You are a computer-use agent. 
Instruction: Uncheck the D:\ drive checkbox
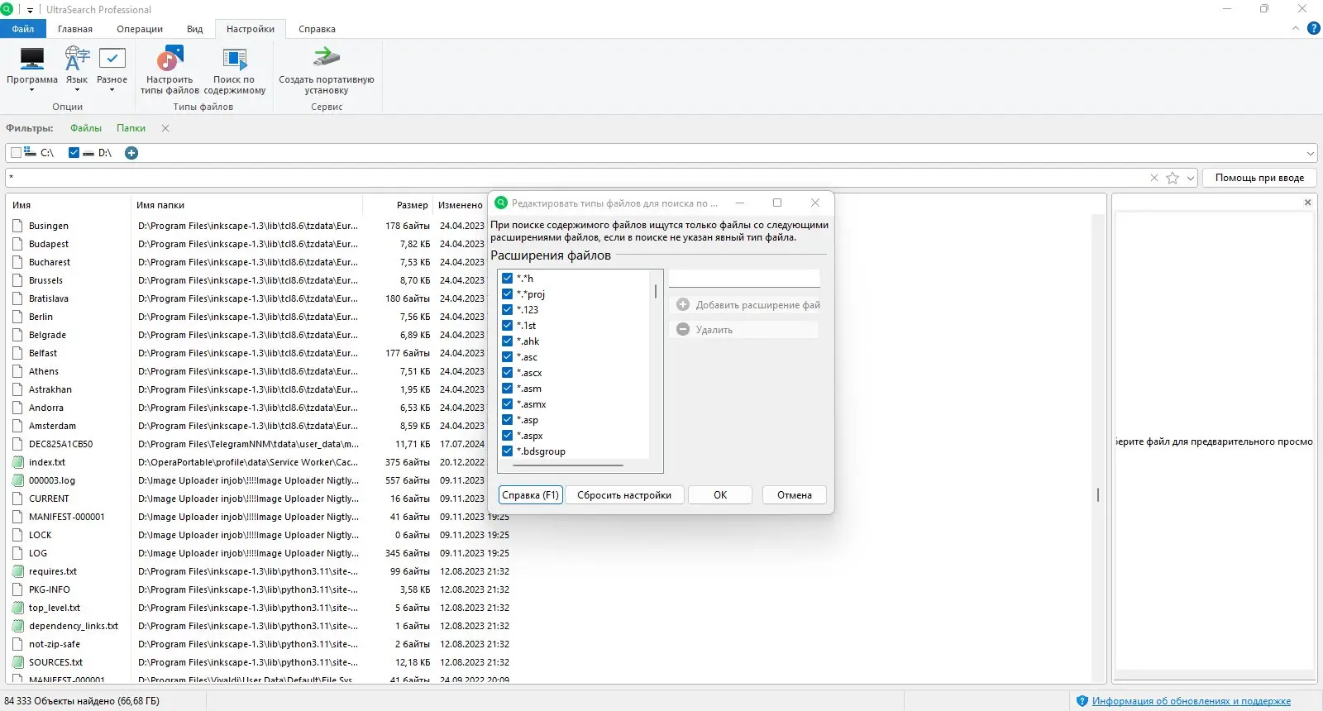click(74, 153)
